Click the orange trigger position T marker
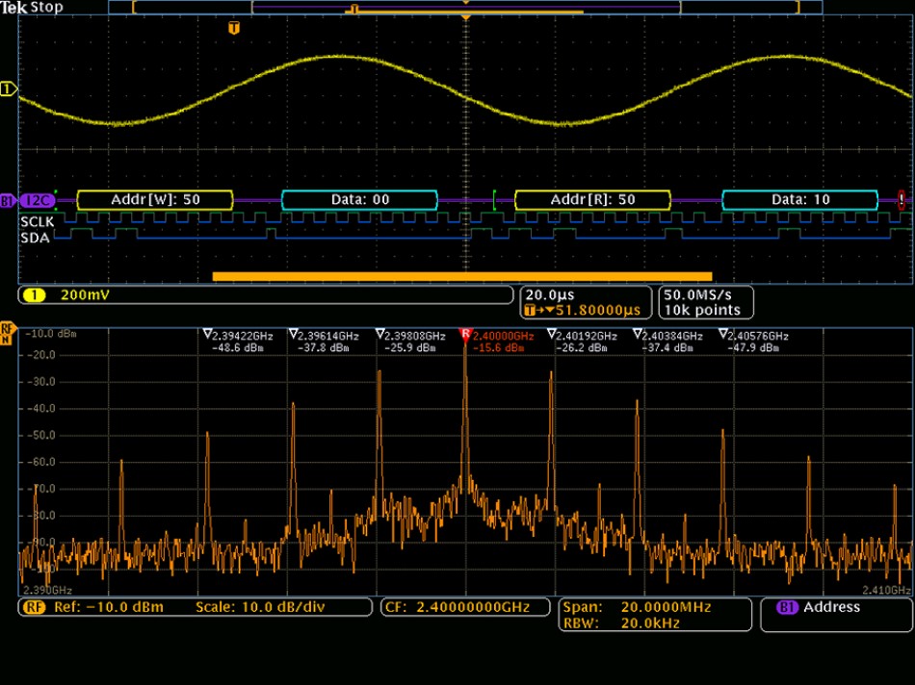The width and height of the screenshot is (915, 685). [x=234, y=28]
